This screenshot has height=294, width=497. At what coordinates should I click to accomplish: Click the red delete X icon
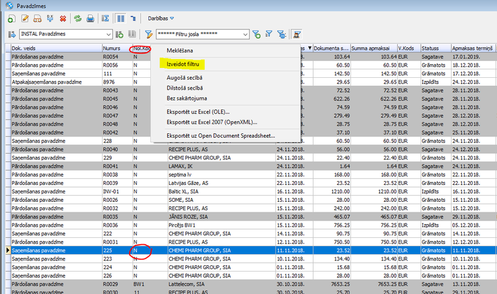pos(64,19)
